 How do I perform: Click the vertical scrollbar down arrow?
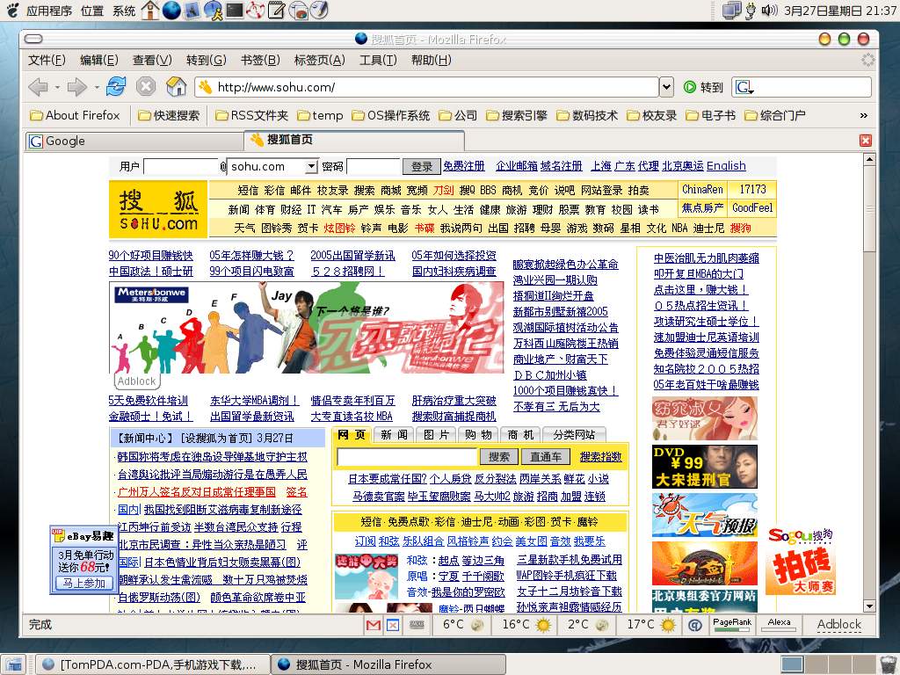click(869, 606)
